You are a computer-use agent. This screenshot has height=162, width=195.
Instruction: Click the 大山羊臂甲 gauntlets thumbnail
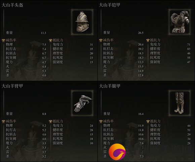point(82,103)
